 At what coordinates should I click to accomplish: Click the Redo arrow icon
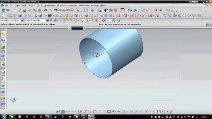tap(50, 10)
